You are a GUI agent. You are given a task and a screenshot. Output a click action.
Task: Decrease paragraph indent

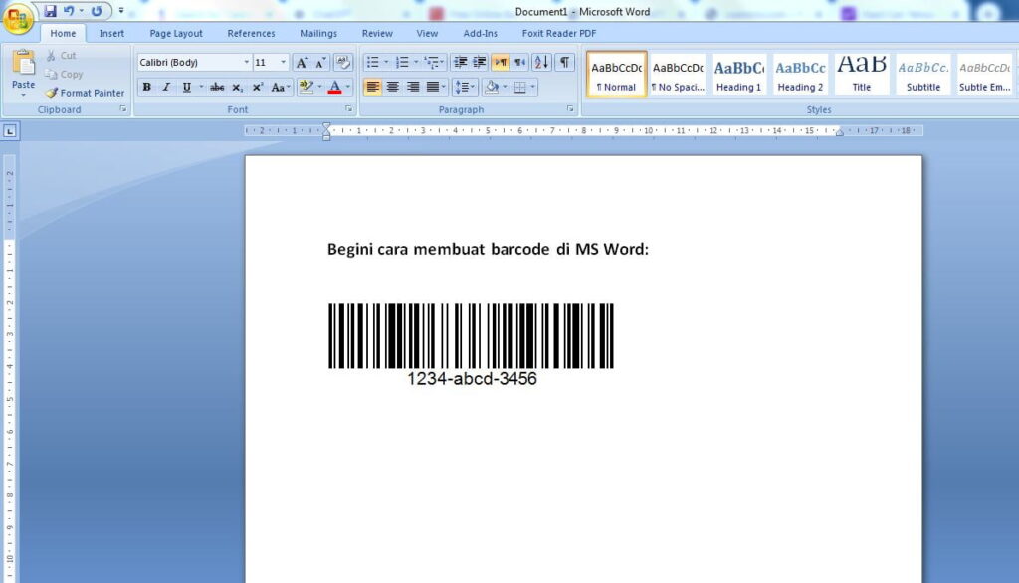(x=460, y=62)
